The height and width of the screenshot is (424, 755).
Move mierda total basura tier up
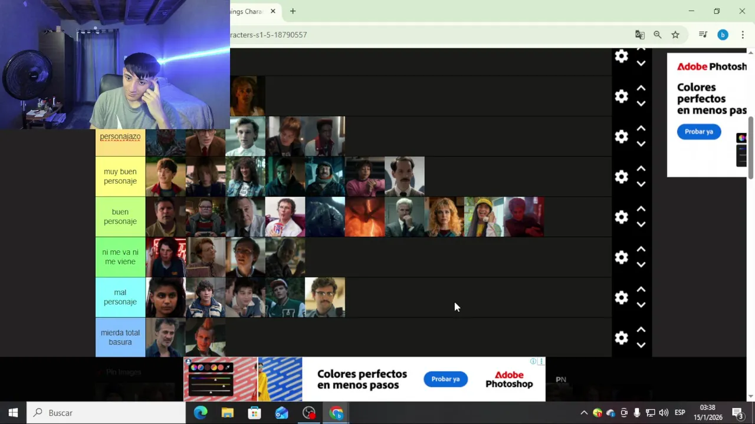pos(641,330)
